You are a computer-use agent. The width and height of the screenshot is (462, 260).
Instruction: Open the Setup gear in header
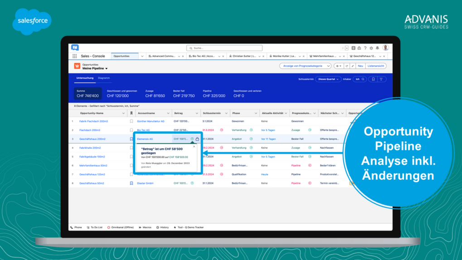pos(371,48)
